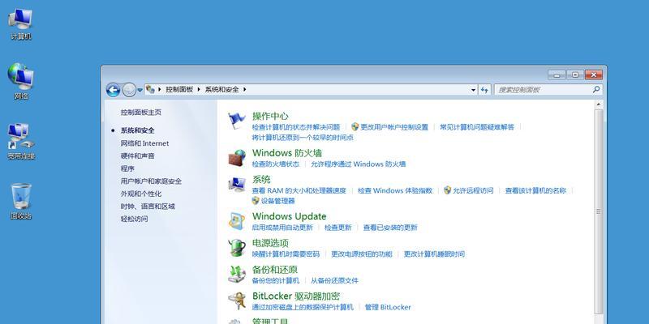Click the 操作中心 flag icon
This screenshot has height=324, width=649.
(x=237, y=120)
